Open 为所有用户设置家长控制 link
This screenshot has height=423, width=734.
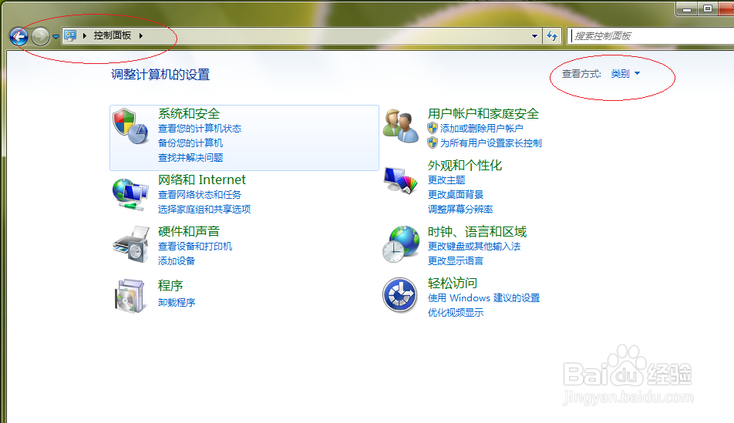coord(491,143)
